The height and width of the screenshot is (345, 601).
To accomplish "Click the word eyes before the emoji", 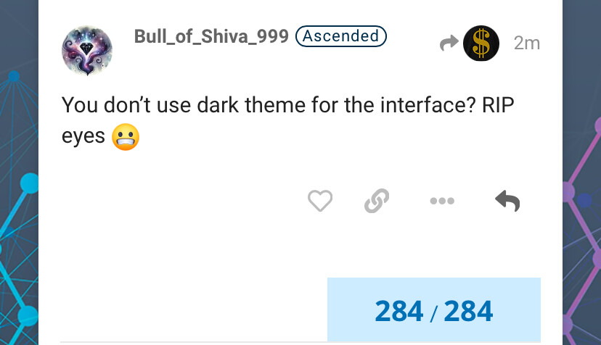I will [83, 137].
